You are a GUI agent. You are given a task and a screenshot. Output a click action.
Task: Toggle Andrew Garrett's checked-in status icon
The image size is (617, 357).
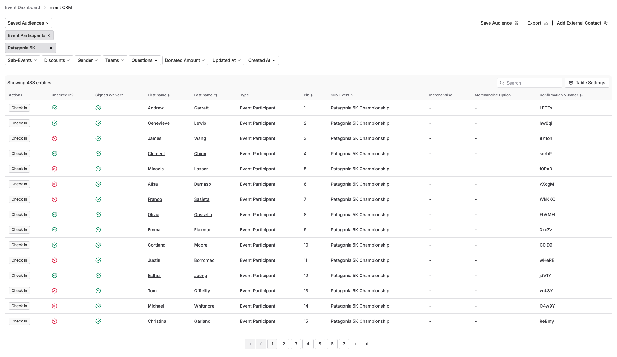(x=54, y=108)
